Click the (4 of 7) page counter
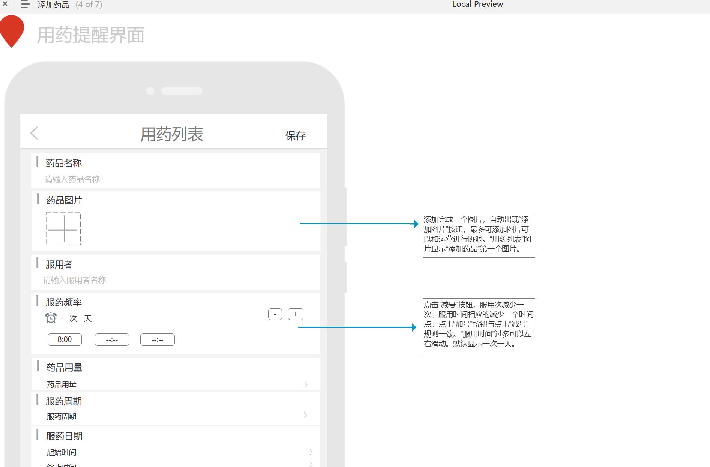The image size is (710, 467). [x=89, y=5]
